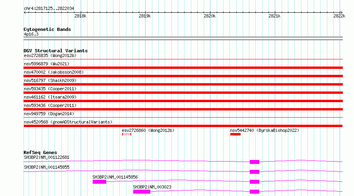Click the small esv2726860 variant glyph
The image size is (354, 196).
[x=126, y=134]
